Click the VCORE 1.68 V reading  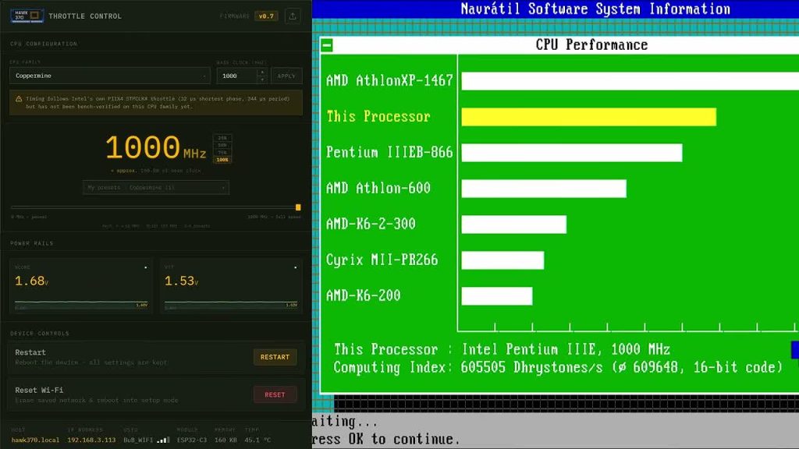(31, 281)
